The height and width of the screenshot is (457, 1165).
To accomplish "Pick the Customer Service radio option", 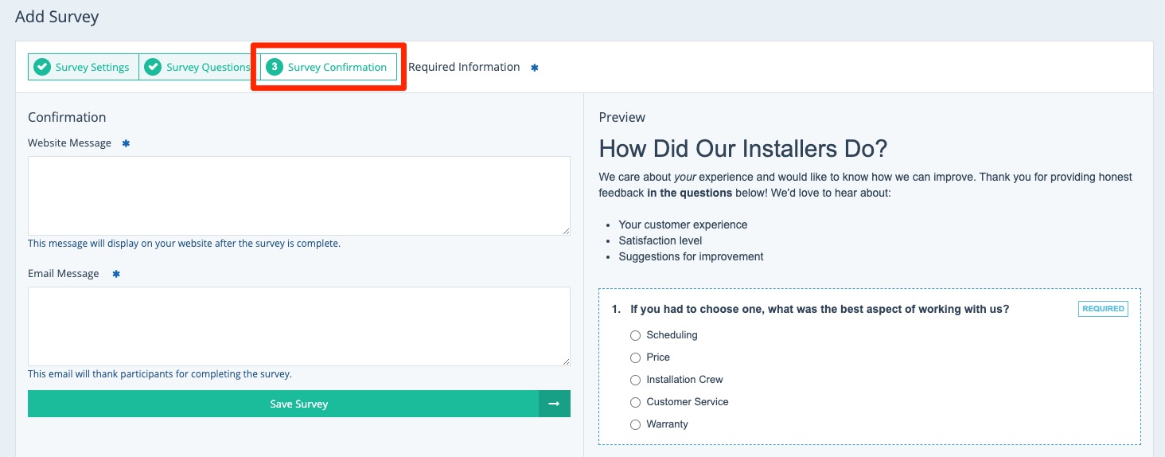I will 635,403.
